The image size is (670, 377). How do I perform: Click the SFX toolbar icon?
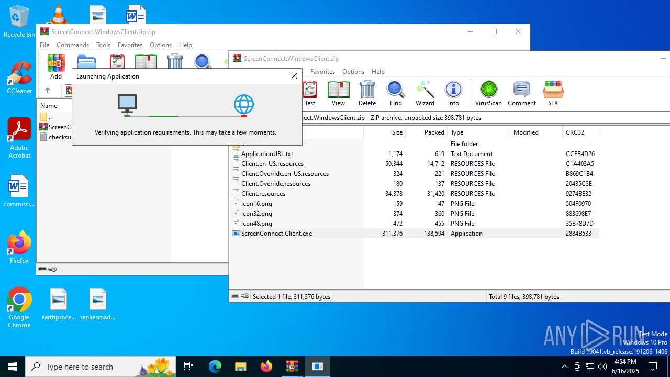coord(553,93)
